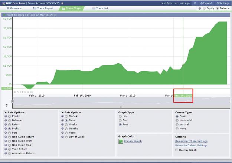Click the lock icon beside account name

[62, 3]
